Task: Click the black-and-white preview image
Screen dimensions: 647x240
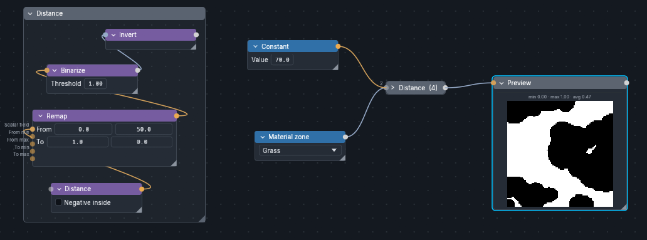Action: (560, 154)
